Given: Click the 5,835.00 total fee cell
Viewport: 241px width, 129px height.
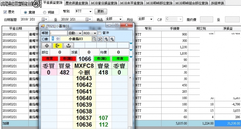Looking at the screenshot, I should click(x=175, y=123).
